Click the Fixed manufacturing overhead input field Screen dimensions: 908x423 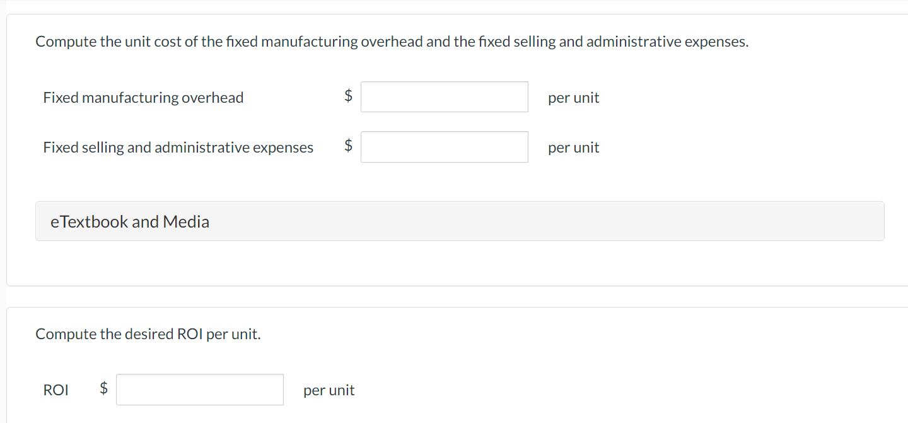click(x=444, y=97)
